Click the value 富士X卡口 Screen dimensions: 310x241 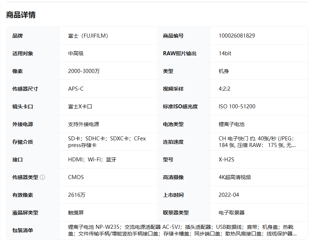point(80,106)
